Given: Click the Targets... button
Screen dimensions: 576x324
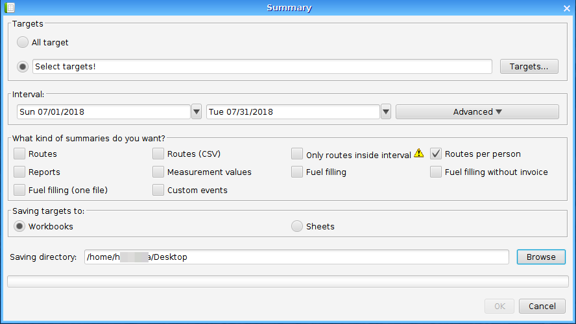Looking at the screenshot, I should point(529,67).
